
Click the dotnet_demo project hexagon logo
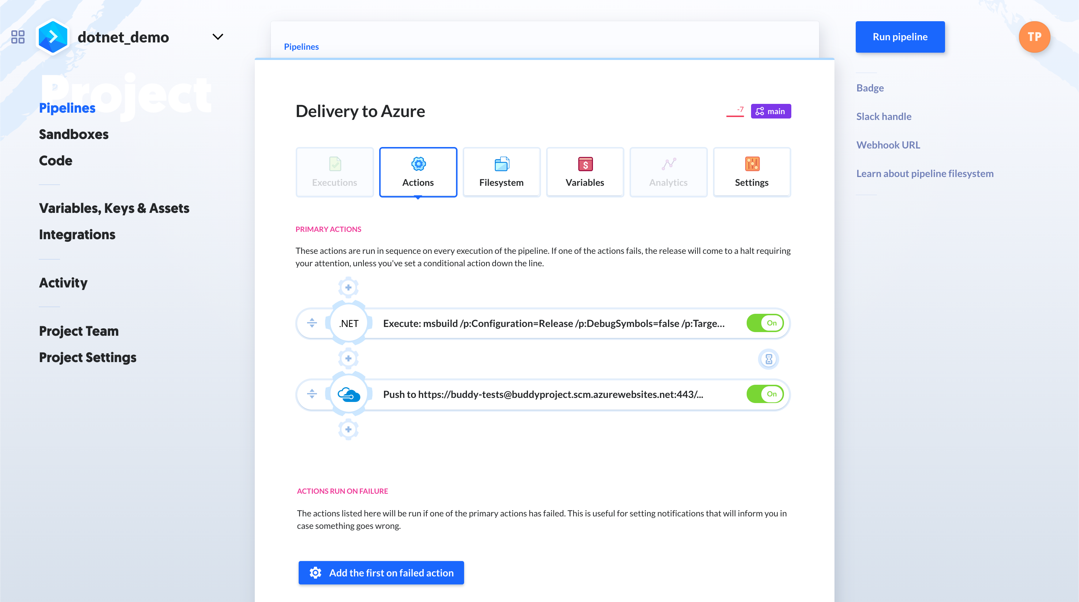click(x=53, y=37)
